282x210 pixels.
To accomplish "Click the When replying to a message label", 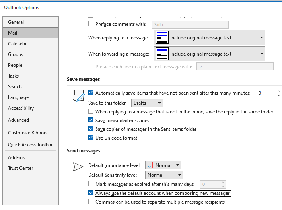I will [119, 38].
